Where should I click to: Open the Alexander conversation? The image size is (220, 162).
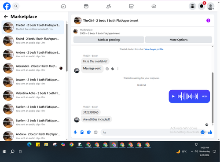click(33, 68)
